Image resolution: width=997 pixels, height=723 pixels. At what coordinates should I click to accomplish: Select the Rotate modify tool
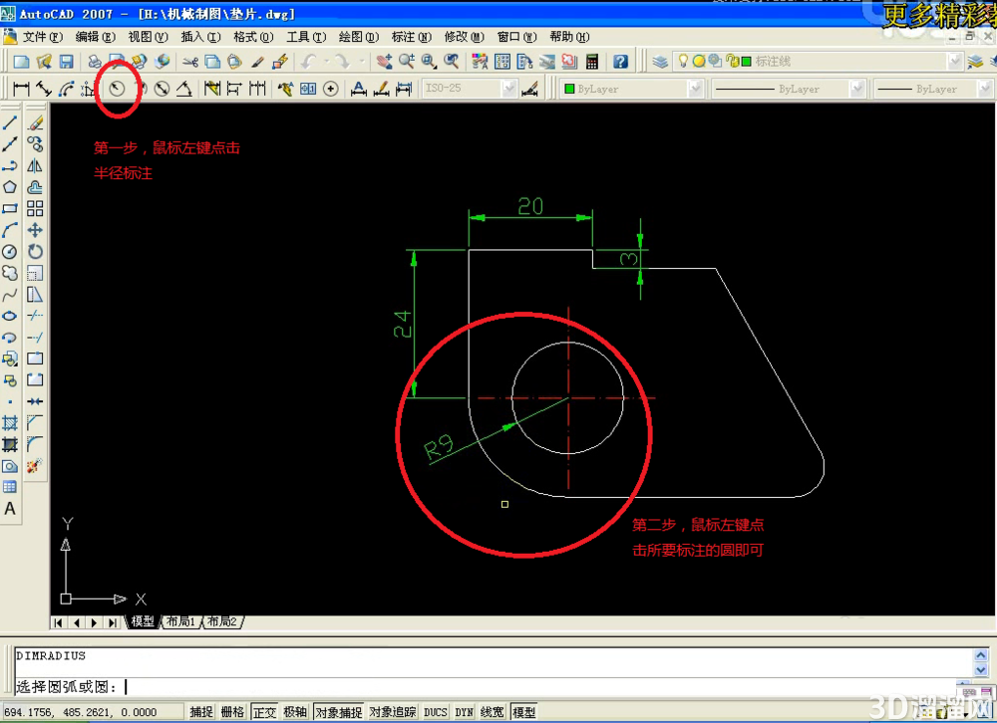35,252
